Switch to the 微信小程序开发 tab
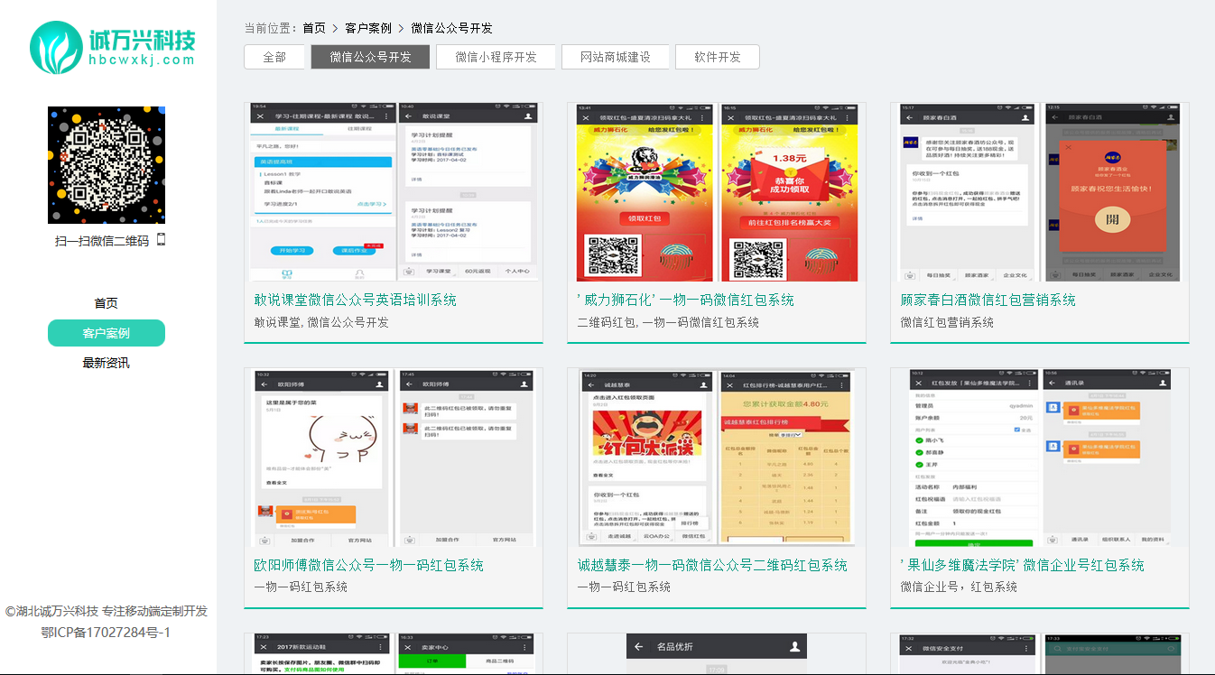Screen dimensions: 1215x675 pyautogui.click(x=496, y=57)
